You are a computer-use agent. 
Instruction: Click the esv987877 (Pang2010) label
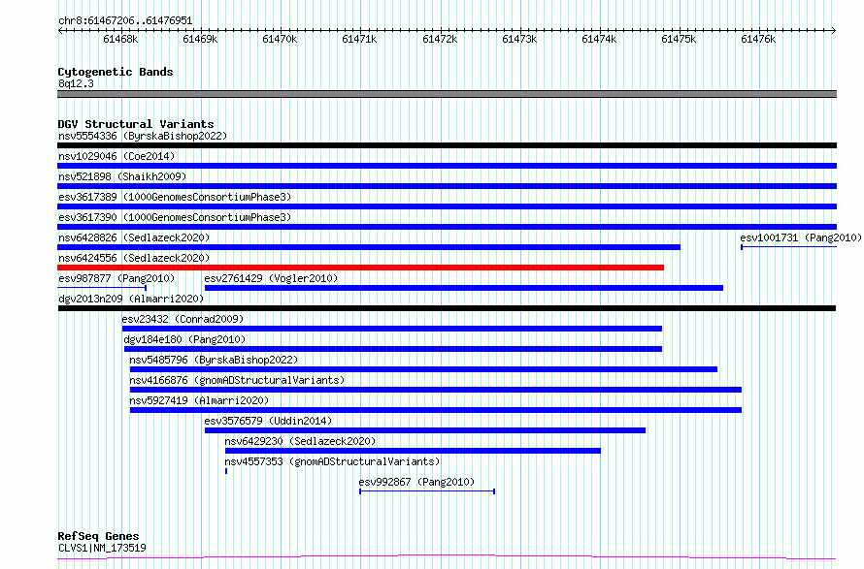click(x=116, y=278)
